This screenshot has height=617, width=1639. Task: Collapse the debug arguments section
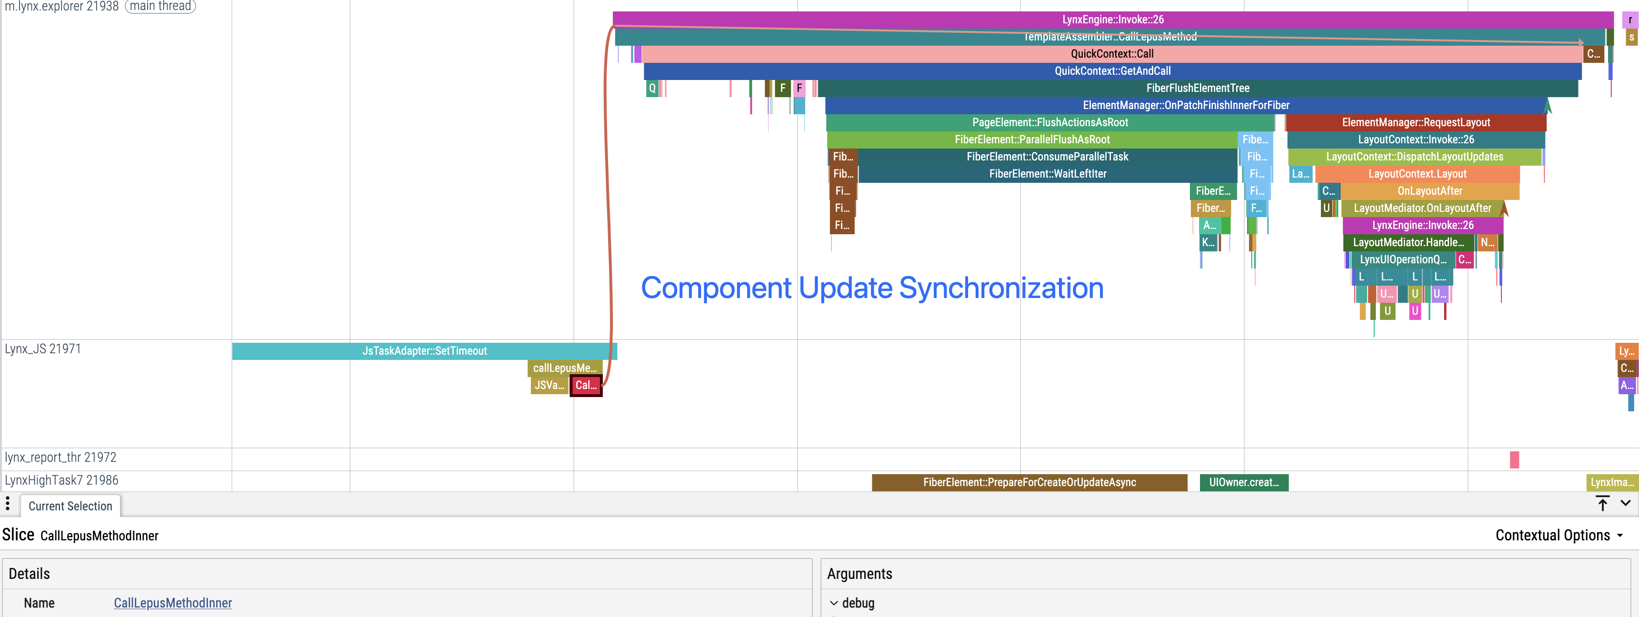coord(833,603)
